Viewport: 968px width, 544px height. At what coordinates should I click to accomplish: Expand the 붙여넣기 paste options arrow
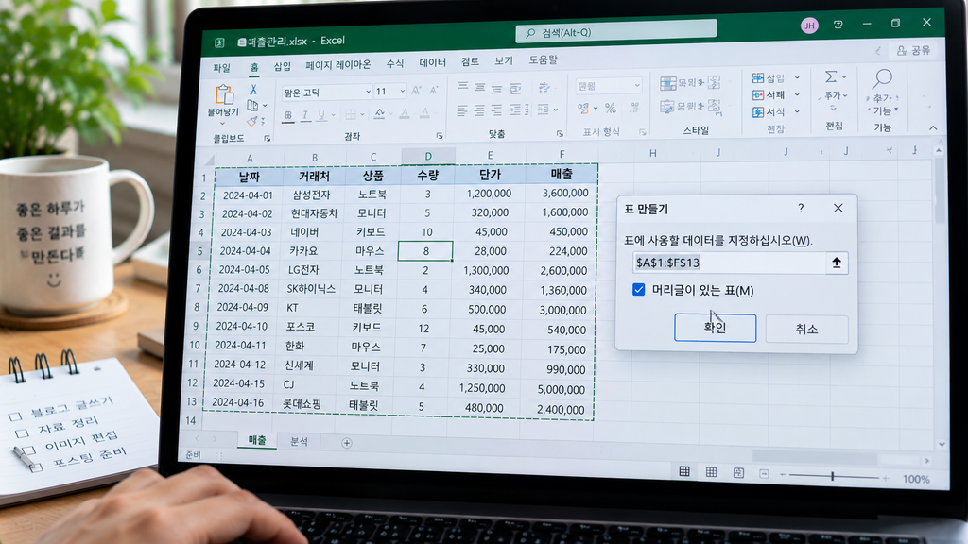pyautogui.click(x=222, y=124)
